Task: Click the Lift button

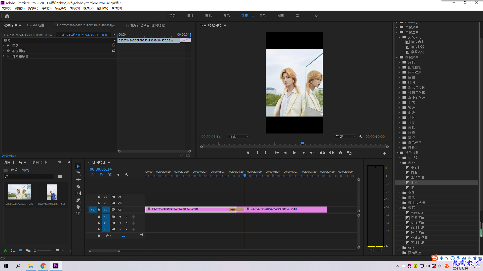Action: 323,153
